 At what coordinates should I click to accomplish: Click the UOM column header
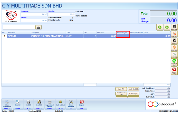tap(74, 33)
